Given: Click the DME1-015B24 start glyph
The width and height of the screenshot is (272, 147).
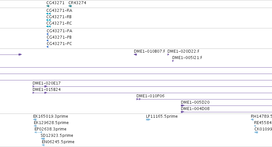Looking at the screenshot, I should pyautogui.click(x=34, y=93).
